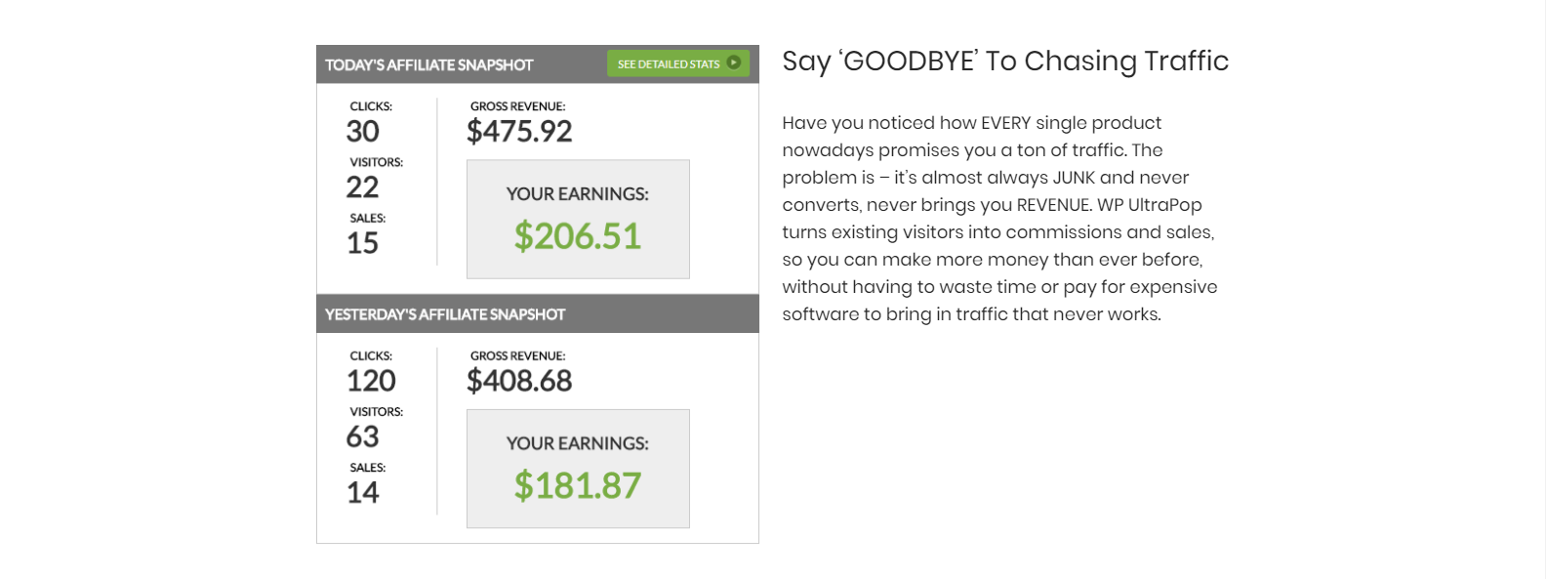This screenshot has width=1546, height=579.
Task: Click the 'Say GOODBYE To Chasing Traffic' heading
Action: point(1005,62)
